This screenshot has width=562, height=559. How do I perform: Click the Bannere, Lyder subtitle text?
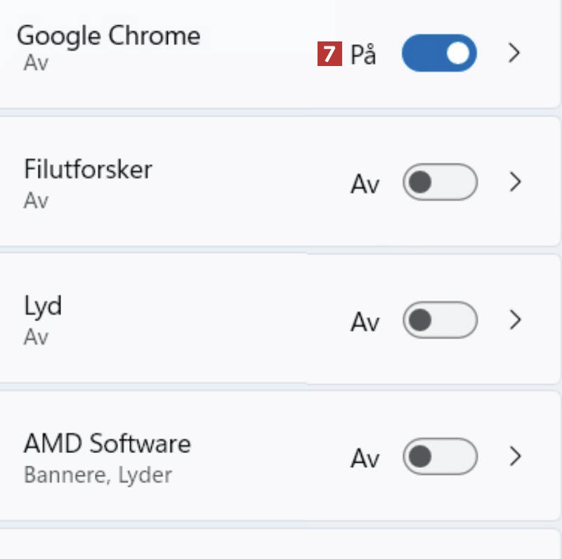point(98,475)
